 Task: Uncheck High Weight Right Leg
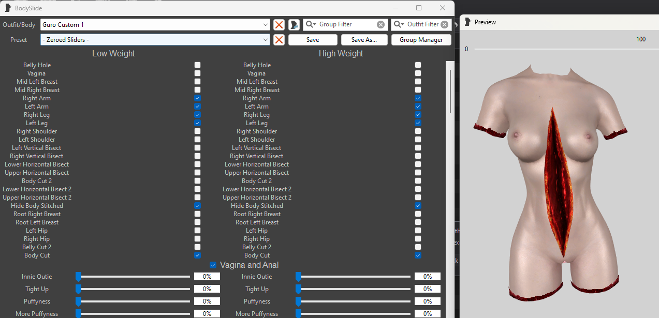[418, 115]
